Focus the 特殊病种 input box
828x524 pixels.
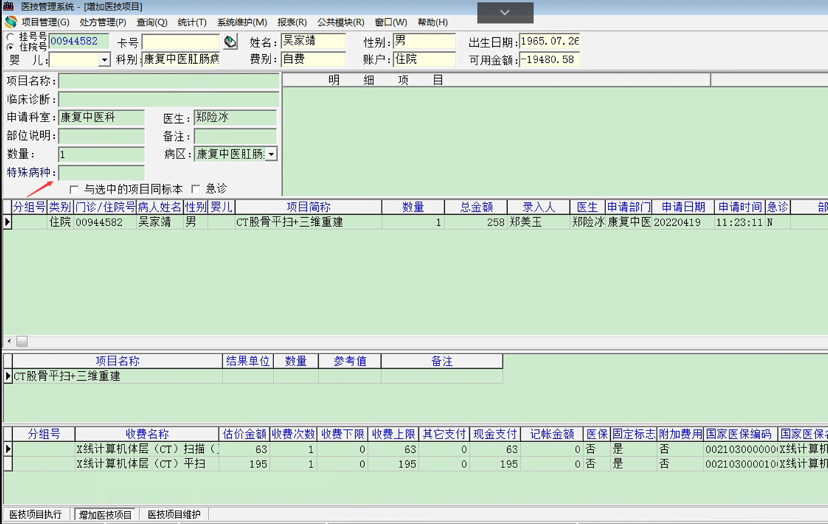[101, 172]
